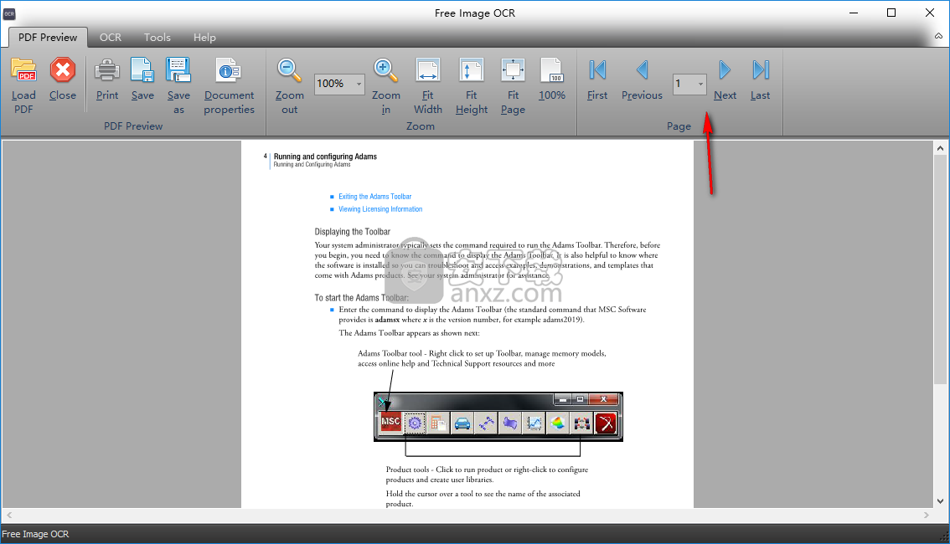Reset zoom using the 100% page icon

552,70
